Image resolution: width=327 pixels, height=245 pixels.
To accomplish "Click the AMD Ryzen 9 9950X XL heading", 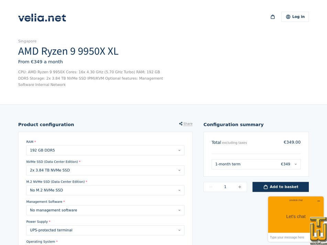I will point(68,51).
